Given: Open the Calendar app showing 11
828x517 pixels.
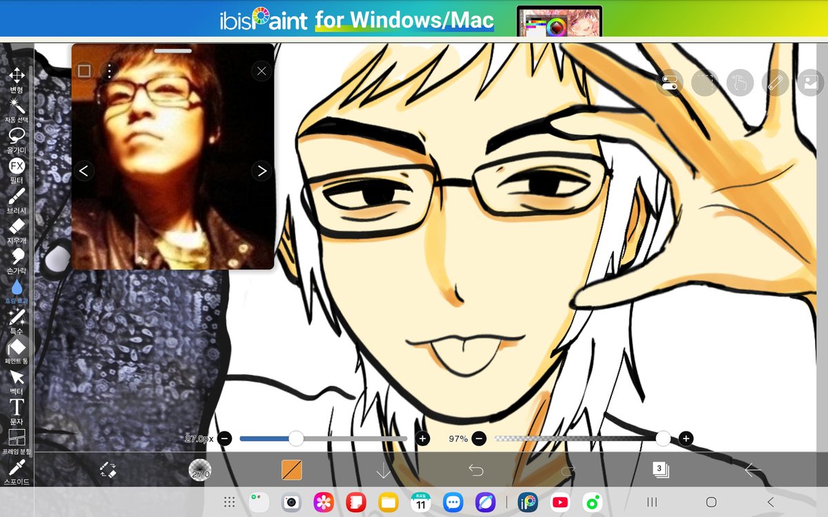Looking at the screenshot, I should [x=421, y=503].
